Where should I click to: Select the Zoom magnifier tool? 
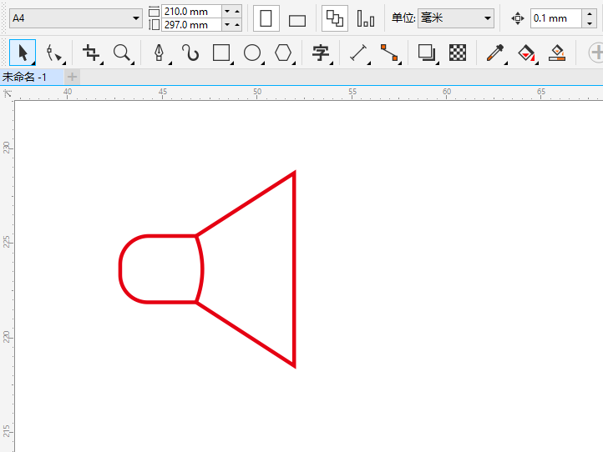[123, 53]
